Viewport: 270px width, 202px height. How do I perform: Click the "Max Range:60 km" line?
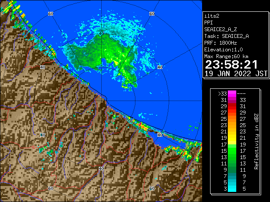(226, 56)
